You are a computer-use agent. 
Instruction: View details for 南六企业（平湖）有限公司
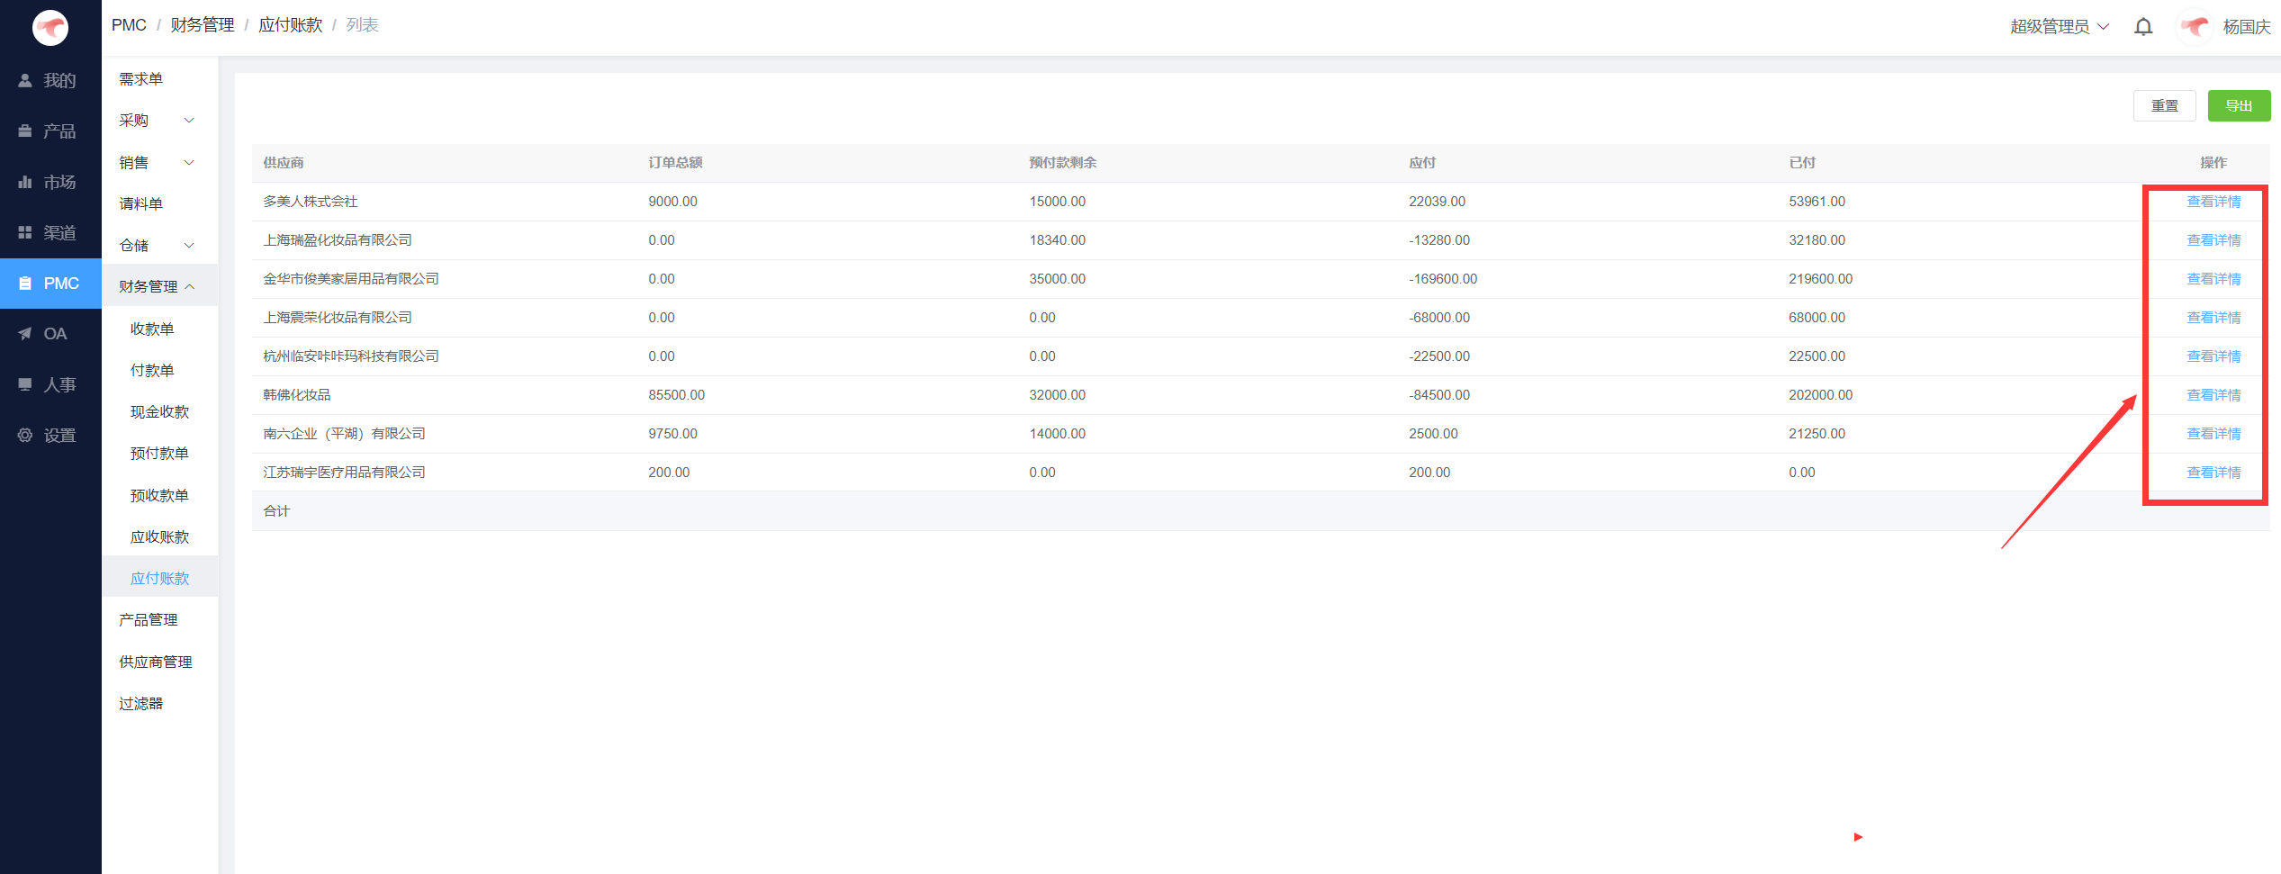pos(2213,434)
